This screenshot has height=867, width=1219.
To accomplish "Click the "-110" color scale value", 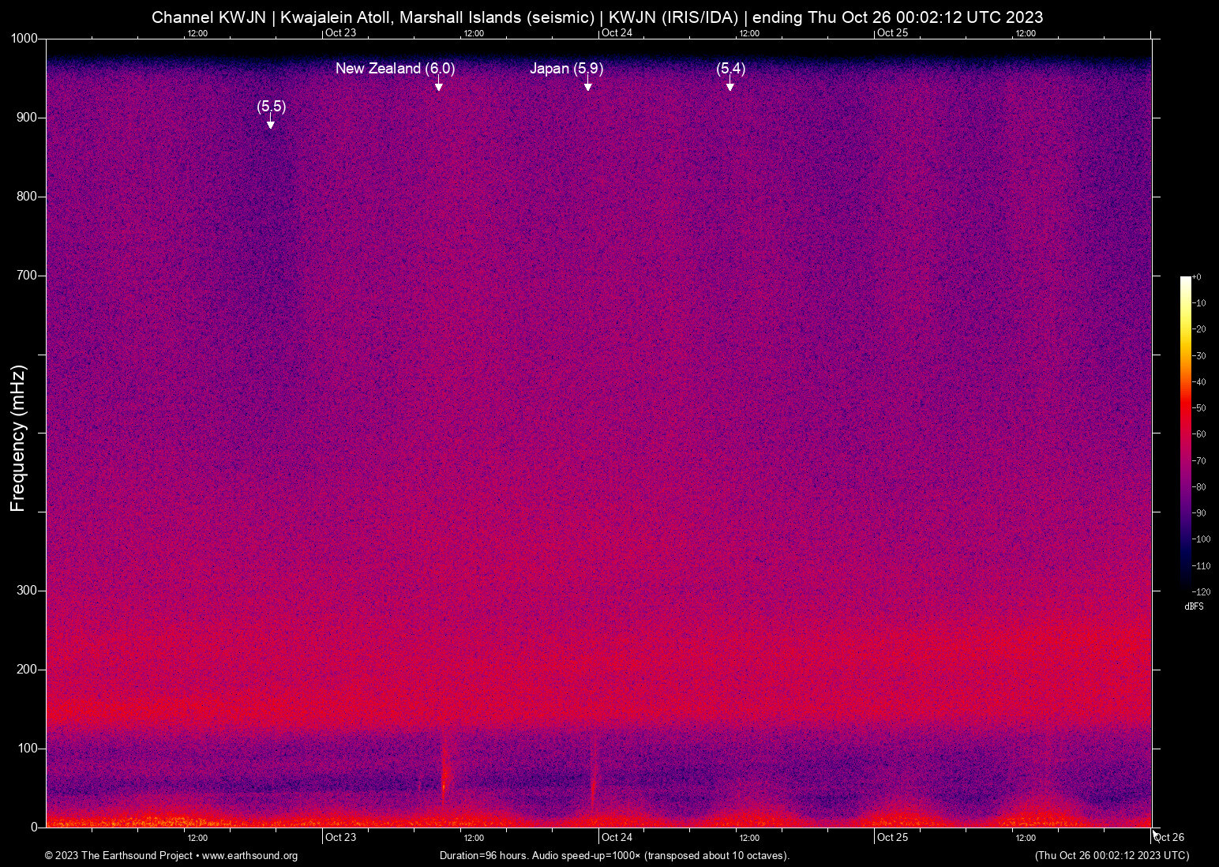I will click(x=1202, y=566).
